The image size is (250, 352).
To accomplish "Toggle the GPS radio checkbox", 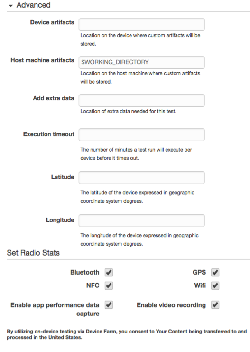I will coord(215,273).
